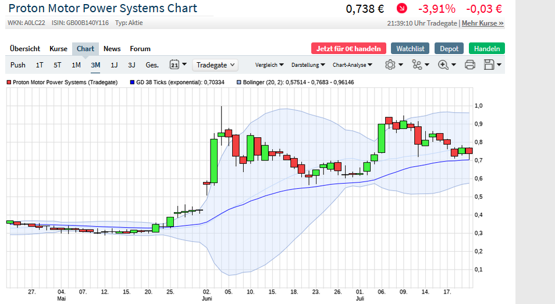Open the Vergleich dropdown menu
Screen dimensions: 555x304
tap(269, 65)
